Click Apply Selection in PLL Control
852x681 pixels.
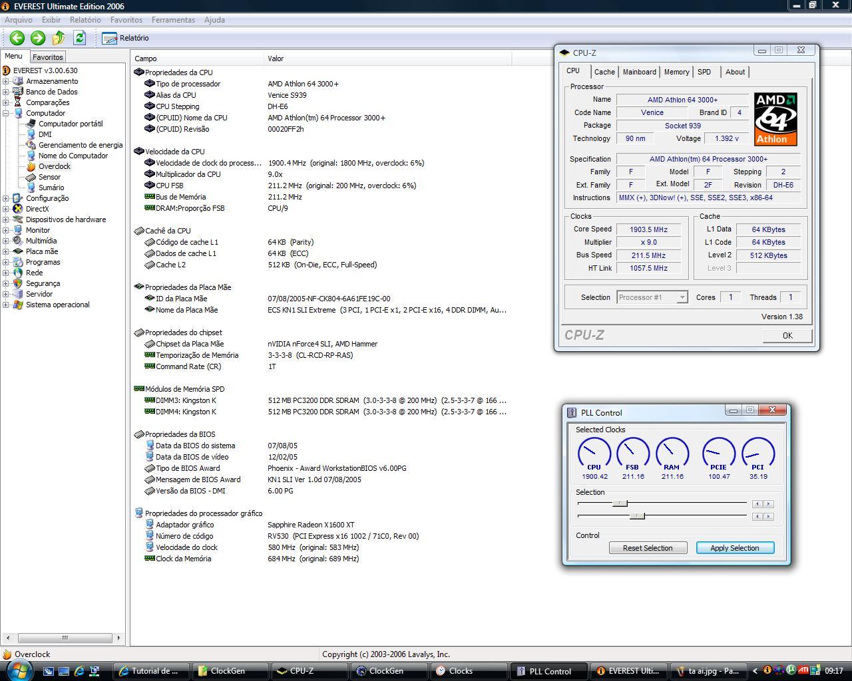point(735,548)
